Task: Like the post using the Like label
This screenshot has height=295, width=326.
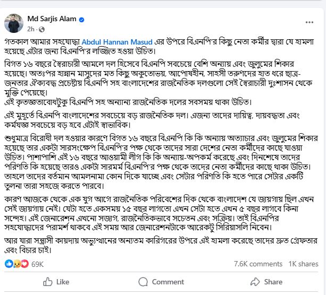Action: click(x=63, y=282)
